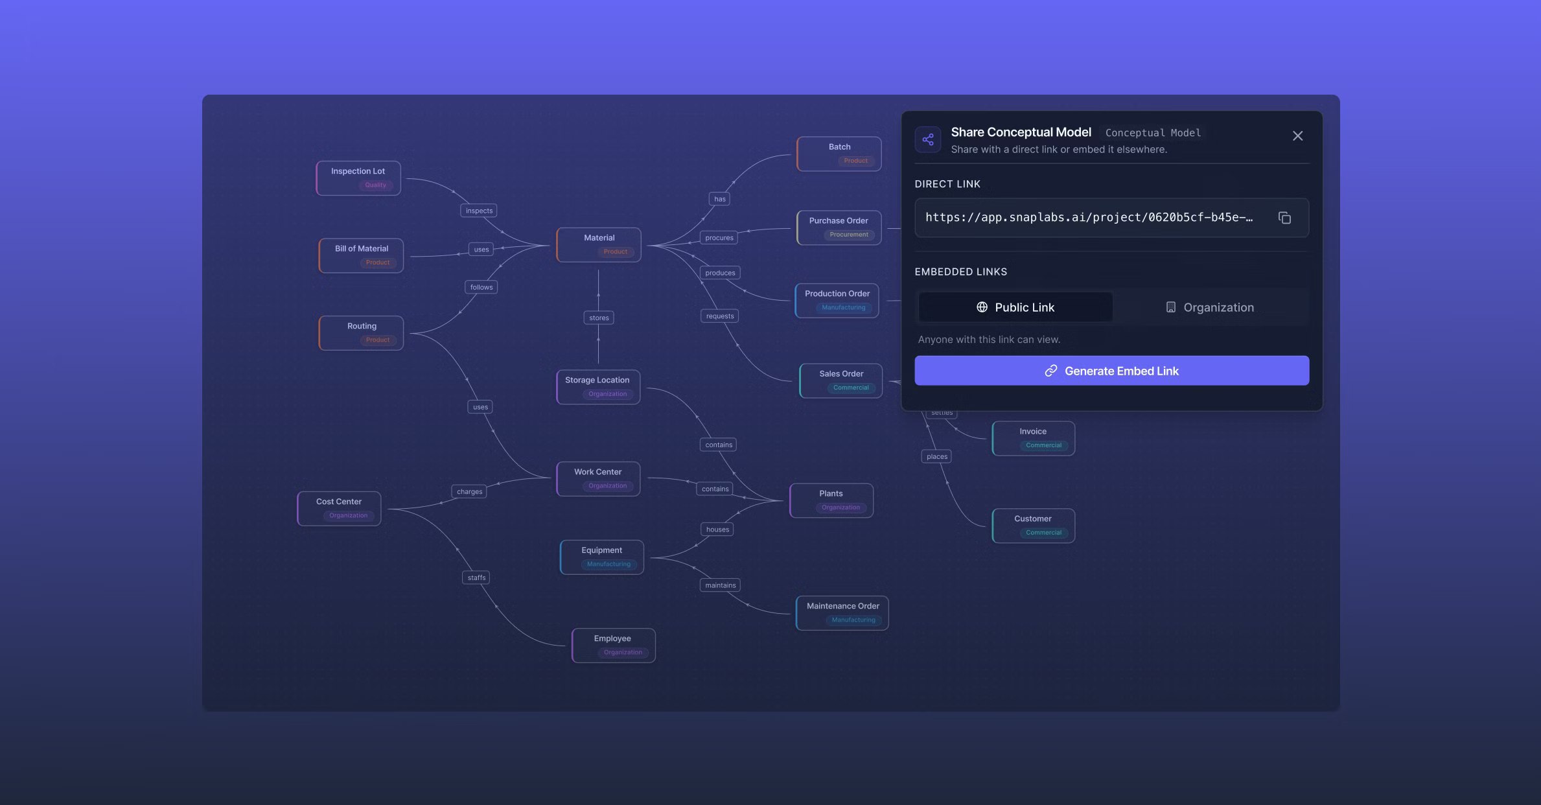Select the Equipment node
1541x805 pixels.
tap(602, 557)
